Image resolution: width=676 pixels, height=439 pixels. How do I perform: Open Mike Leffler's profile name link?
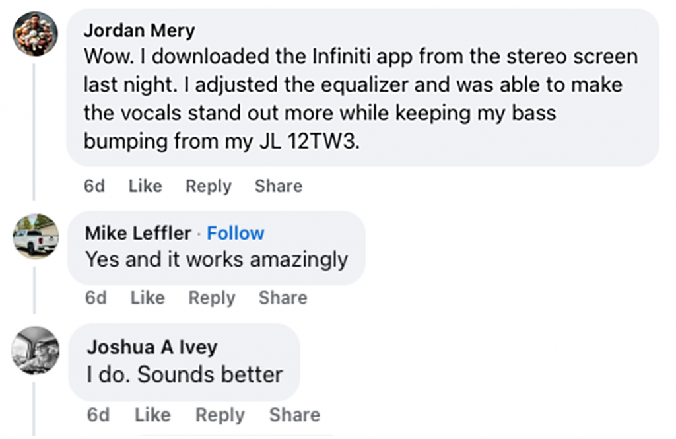tap(139, 233)
